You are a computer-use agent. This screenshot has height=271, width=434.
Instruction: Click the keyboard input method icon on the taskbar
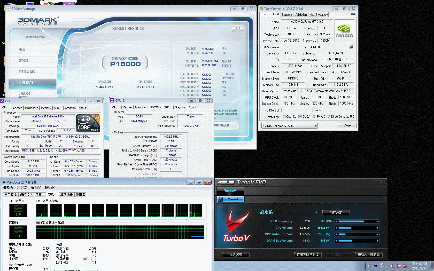click(x=370, y=266)
